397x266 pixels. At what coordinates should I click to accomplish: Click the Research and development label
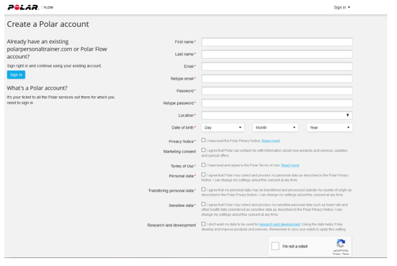click(x=171, y=226)
